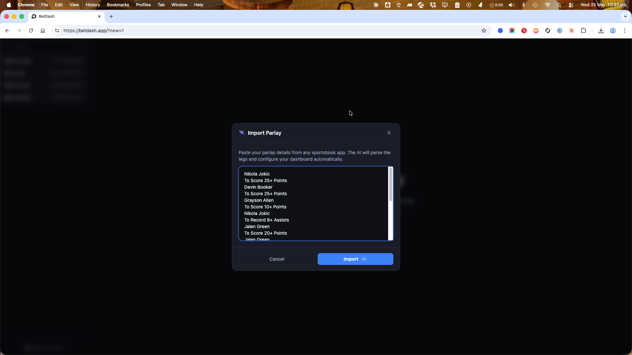This screenshot has height=355, width=632.
Task: Bookmark this page with the star icon
Action: pyautogui.click(x=484, y=31)
